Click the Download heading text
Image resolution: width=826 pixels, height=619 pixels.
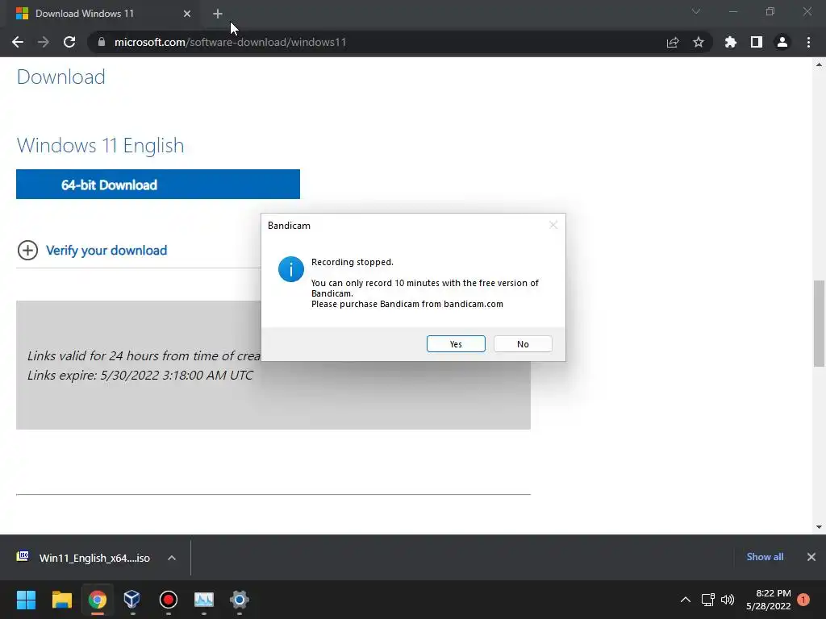[x=61, y=77]
